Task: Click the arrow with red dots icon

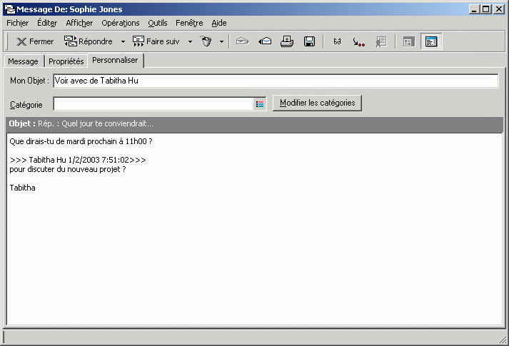Action: click(358, 41)
